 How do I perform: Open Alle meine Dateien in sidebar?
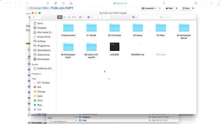tap(43, 32)
